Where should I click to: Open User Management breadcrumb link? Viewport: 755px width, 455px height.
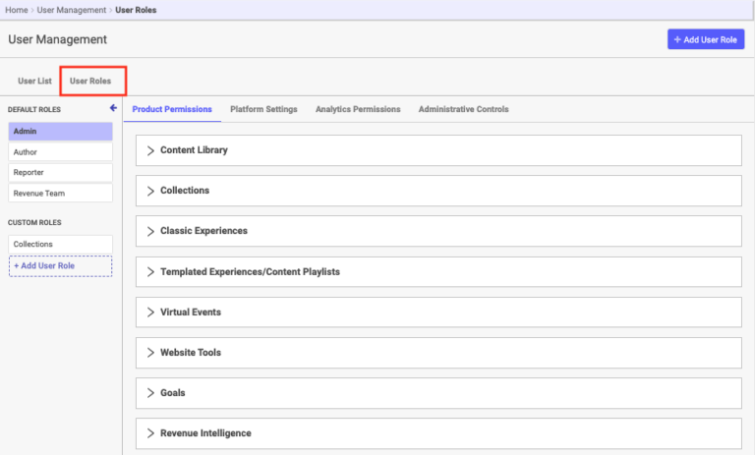[x=71, y=10]
